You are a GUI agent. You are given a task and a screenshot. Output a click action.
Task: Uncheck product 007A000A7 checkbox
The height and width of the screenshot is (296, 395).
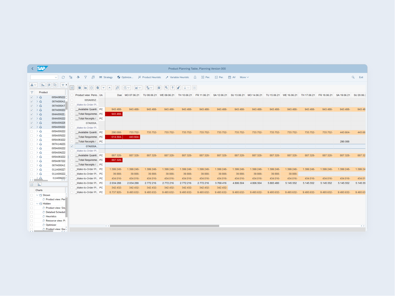pos(31,106)
